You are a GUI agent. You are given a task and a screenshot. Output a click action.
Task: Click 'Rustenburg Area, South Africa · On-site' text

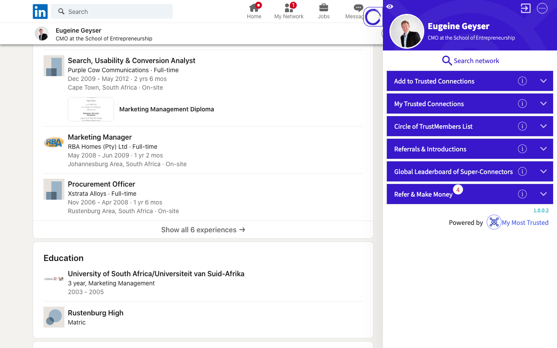pyautogui.click(x=124, y=211)
